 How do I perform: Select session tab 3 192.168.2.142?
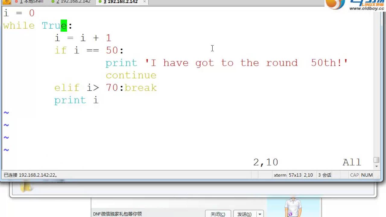click(x=120, y=2)
